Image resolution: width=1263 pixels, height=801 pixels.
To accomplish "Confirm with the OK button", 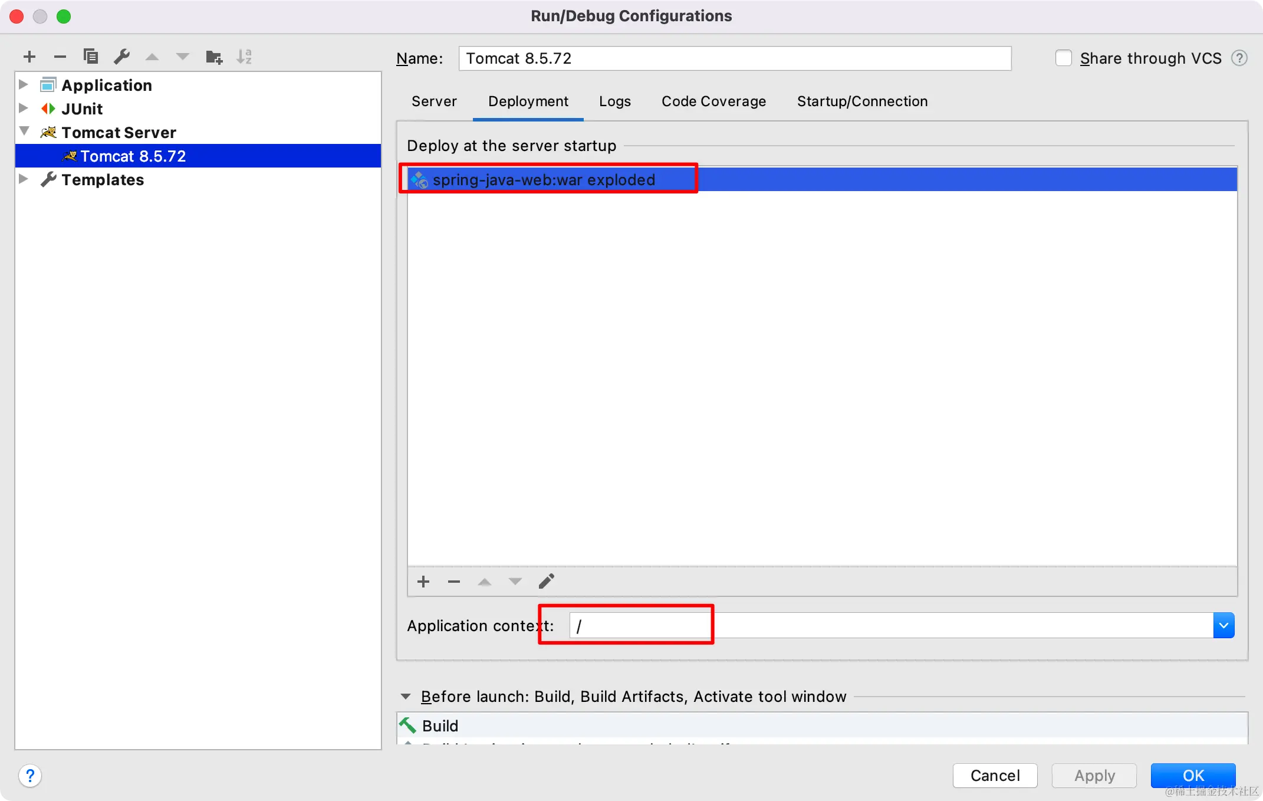I will point(1193,775).
